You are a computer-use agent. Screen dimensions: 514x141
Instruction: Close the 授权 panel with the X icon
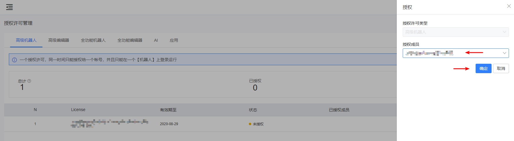pyautogui.click(x=509, y=6)
